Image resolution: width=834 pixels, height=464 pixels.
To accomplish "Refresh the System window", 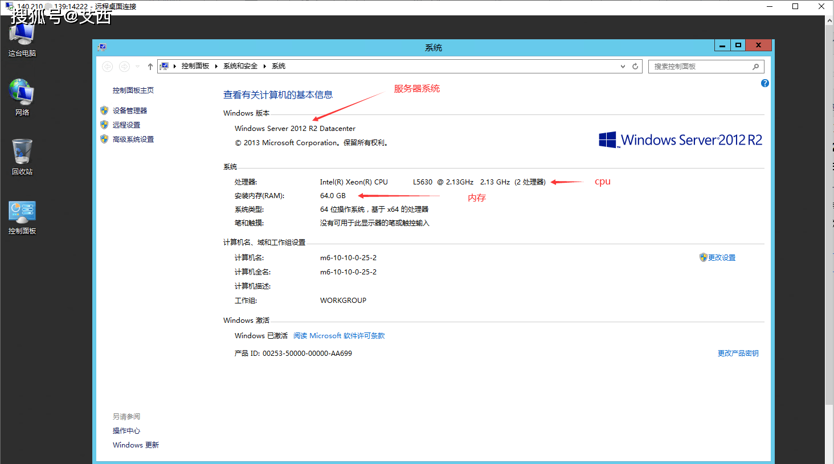I will click(635, 67).
